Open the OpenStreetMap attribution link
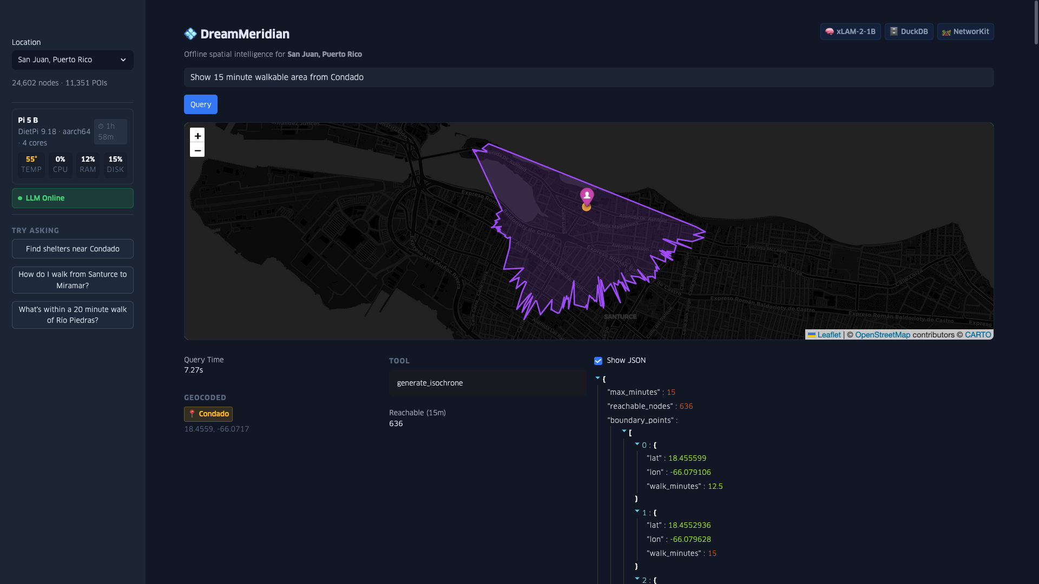 point(883,335)
